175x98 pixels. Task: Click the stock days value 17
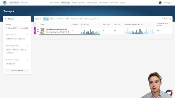point(158,31)
